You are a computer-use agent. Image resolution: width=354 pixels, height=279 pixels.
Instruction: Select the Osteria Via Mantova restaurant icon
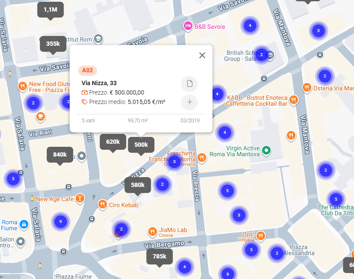coord(307,88)
